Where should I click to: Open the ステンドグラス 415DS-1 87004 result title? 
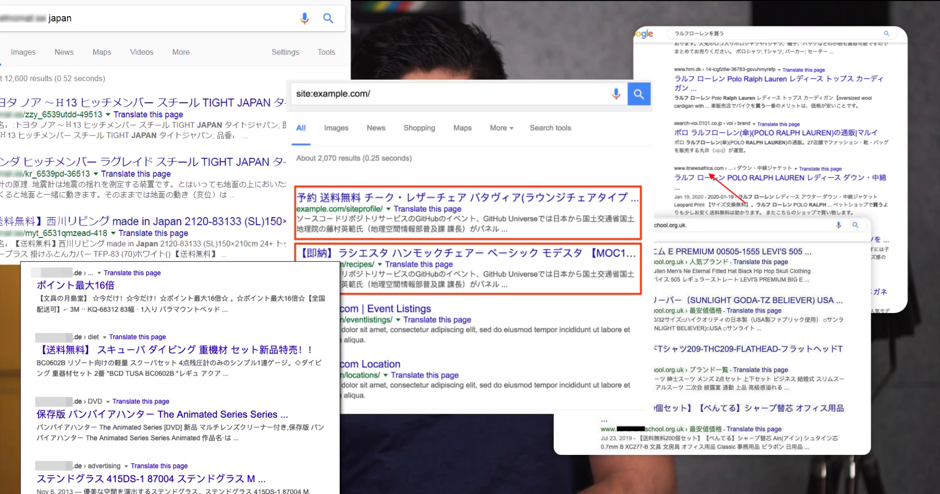pyautogui.click(x=151, y=478)
